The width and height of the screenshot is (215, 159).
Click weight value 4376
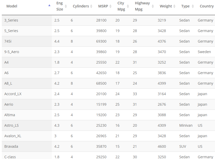click(162, 41)
